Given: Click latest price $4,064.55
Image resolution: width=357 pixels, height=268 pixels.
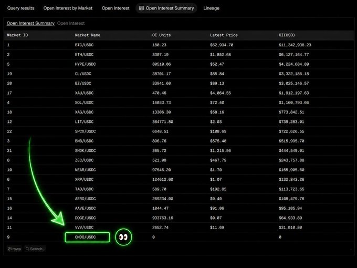Looking at the screenshot, I should pos(220,93).
